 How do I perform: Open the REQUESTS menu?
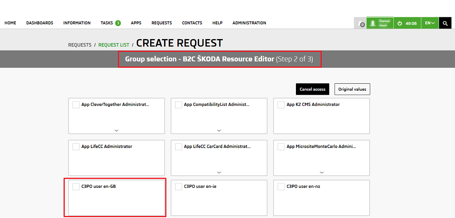pyautogui.click(x=162, y=23)
